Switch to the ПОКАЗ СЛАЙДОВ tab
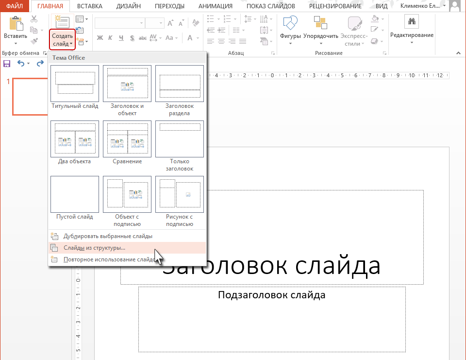The image size is (466, 360). coord(271,6)
